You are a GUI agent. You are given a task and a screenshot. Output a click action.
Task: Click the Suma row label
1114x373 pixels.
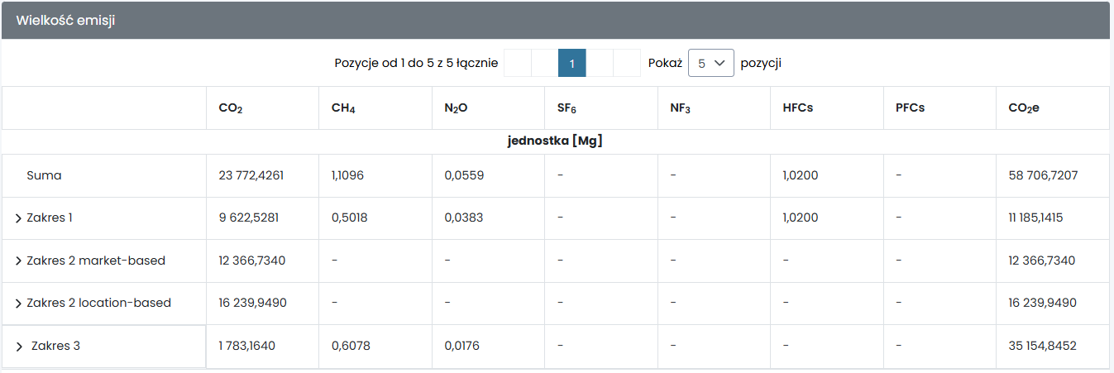(44, 175)
